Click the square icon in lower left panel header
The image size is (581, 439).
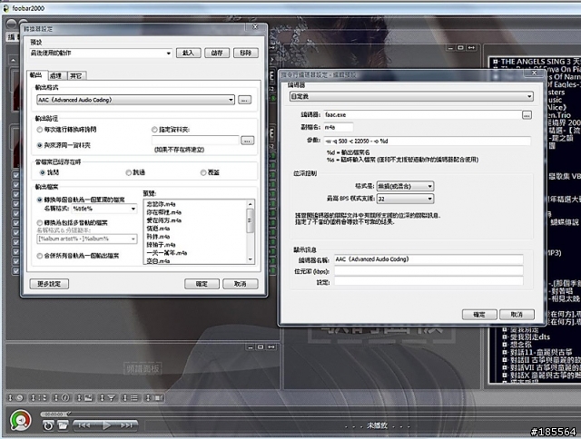(261, 346)
